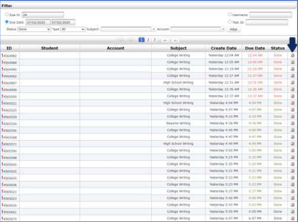This screenshot has height=222, width=298.
Task: Select the Due In radio button
Action: [x=7, y=15]
